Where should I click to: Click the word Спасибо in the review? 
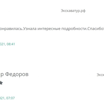95,29
